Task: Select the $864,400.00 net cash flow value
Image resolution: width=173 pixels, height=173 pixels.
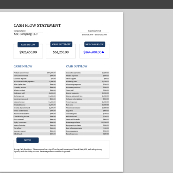Action: [x=93, y=52]
